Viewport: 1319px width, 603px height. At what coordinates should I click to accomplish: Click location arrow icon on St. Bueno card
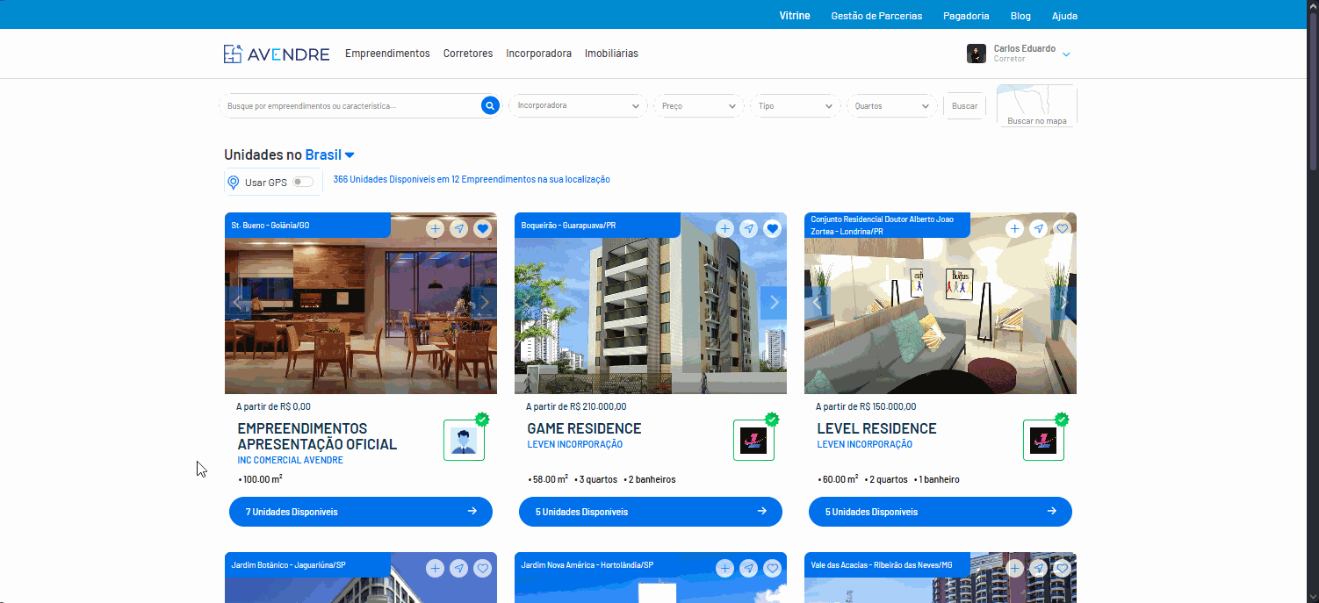point(458,228)
